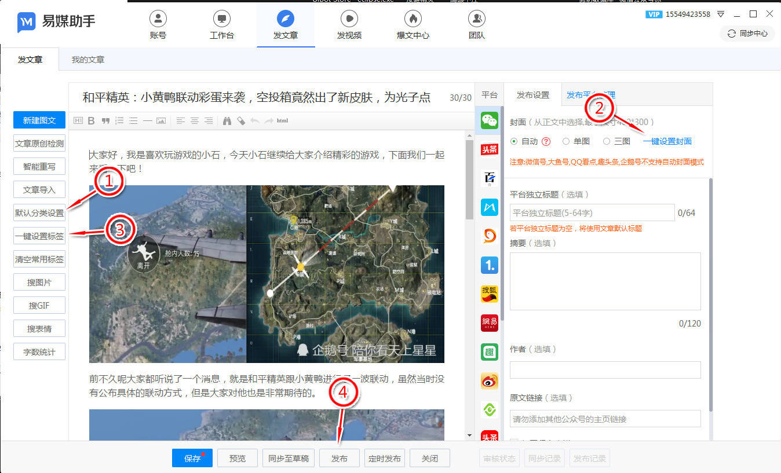Open 搜图片 image search

[x=39, y=283]
